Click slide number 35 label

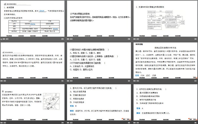tap(129, 123)
